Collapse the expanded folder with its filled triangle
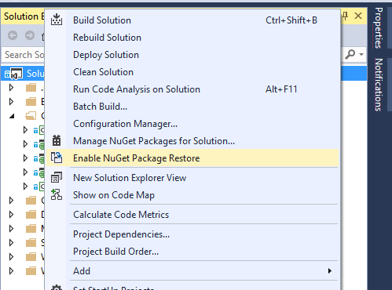Viewport: 392px width, 290px height. [x=12, y=116]
